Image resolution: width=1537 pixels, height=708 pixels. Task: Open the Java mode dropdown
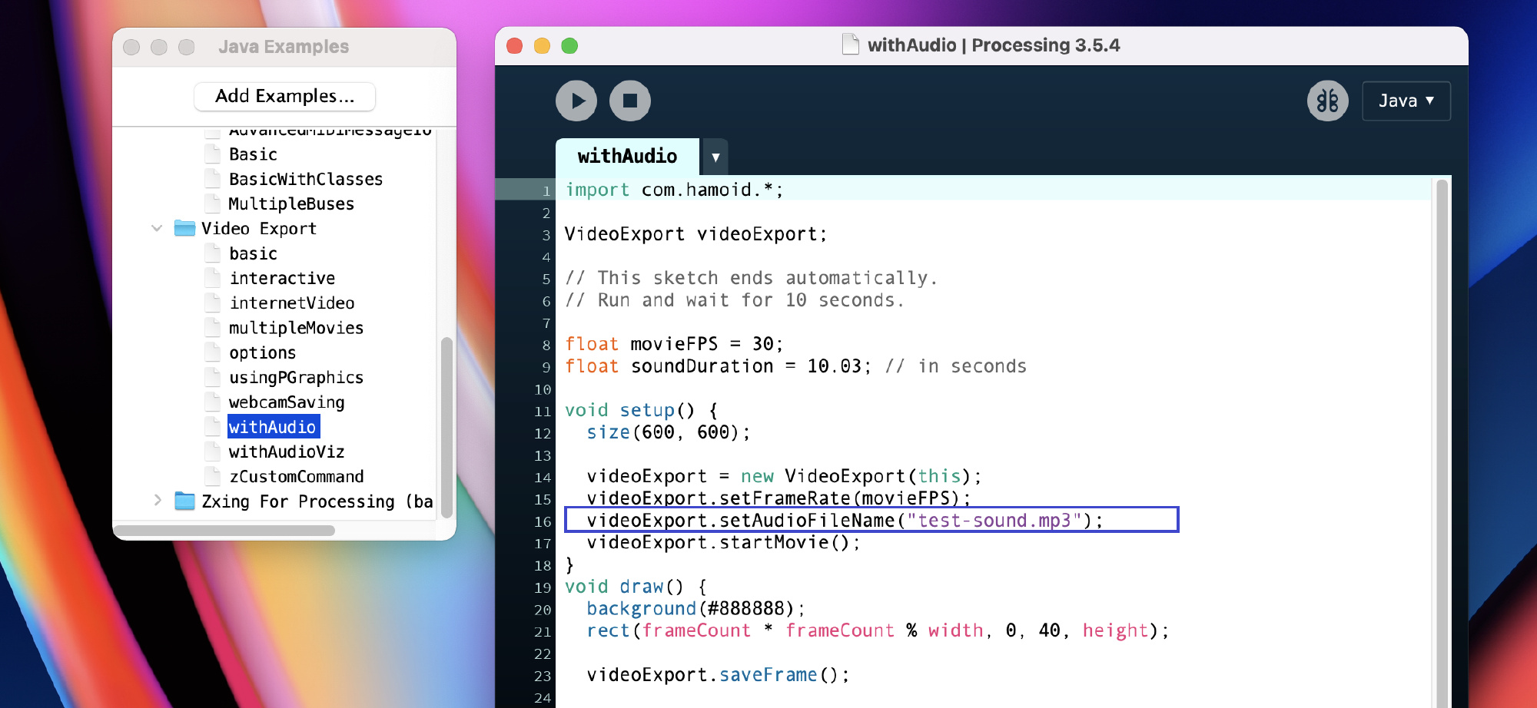(x=1406, y=101)
